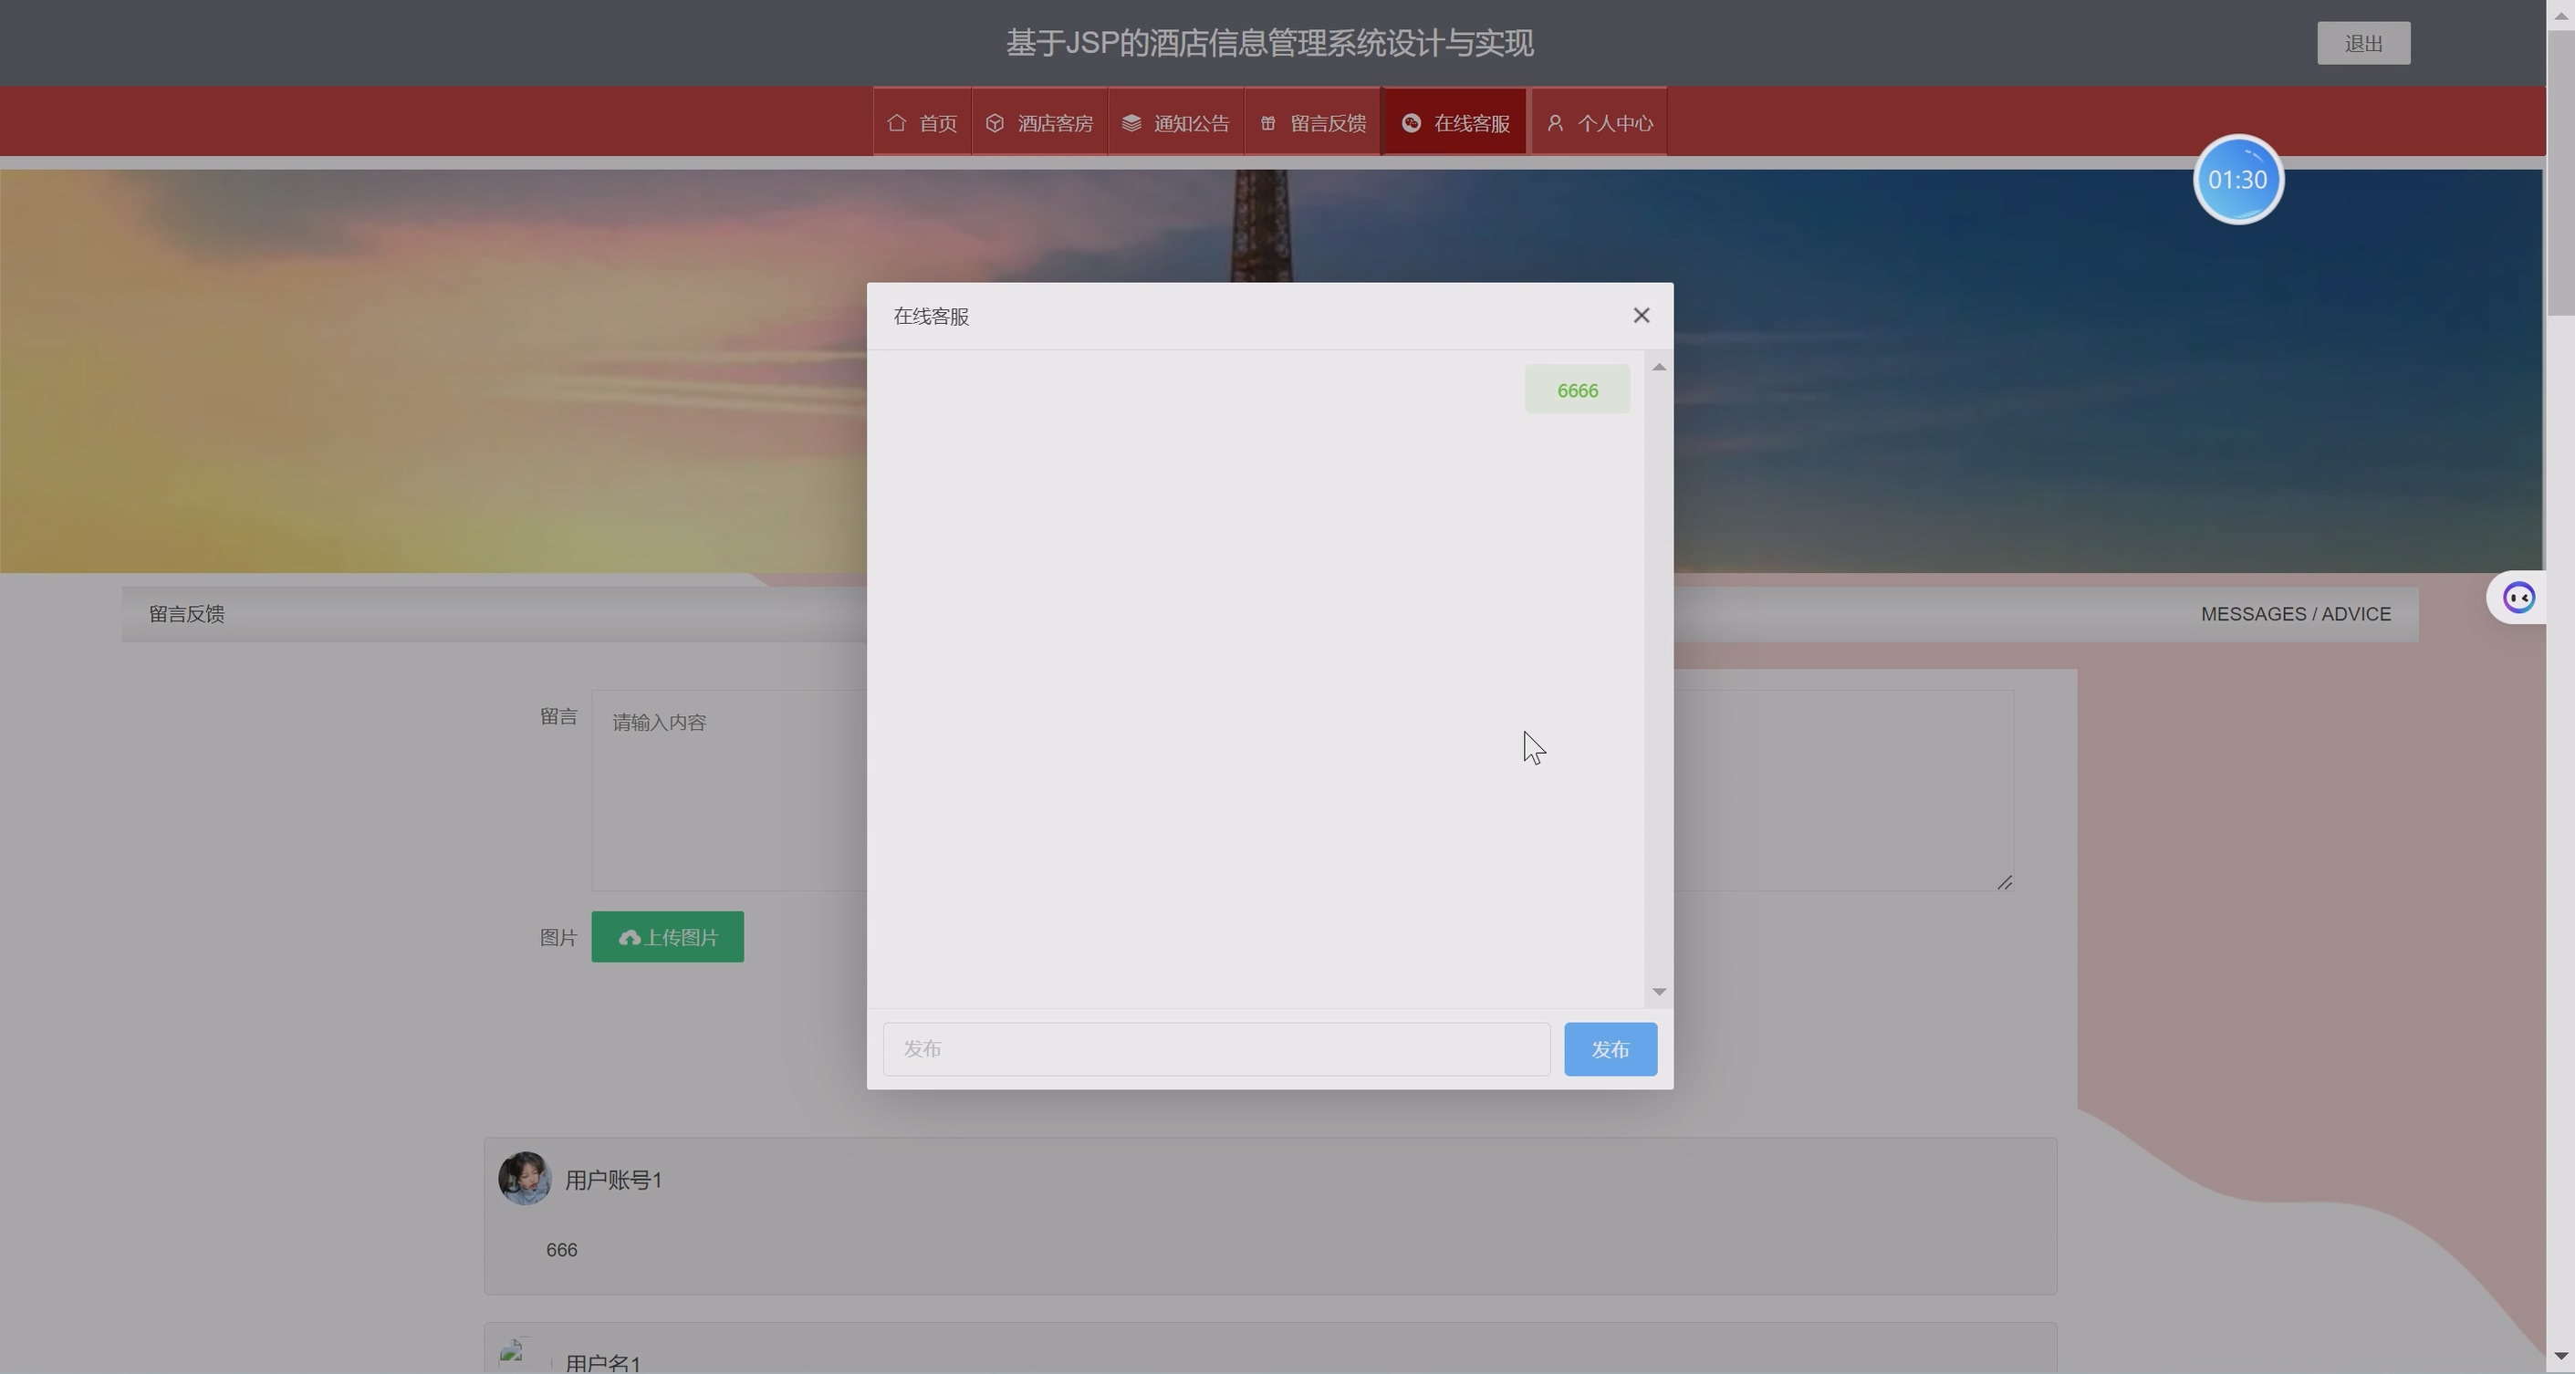Click the 666 comment text
This screenshot has height=1374, width=2575.
(x=562, y=1250)
